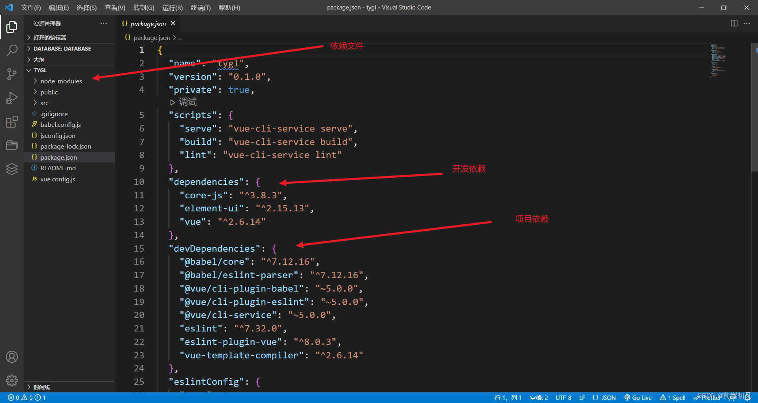The width and height of the screenshot is (758, 403).
Task: Open the Database layers icon in the activity bar
Action: [x=12, y=169]
